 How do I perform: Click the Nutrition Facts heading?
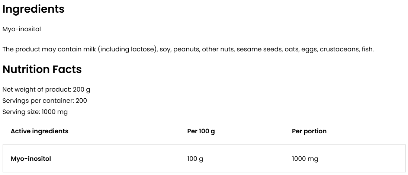(42, 69)
